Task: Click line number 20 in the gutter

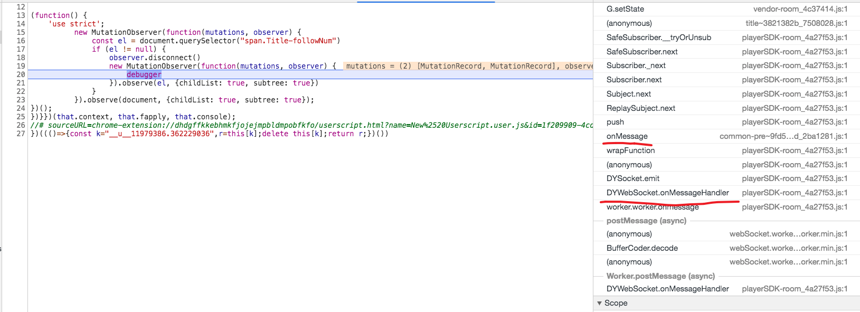Action: point(21,74)
